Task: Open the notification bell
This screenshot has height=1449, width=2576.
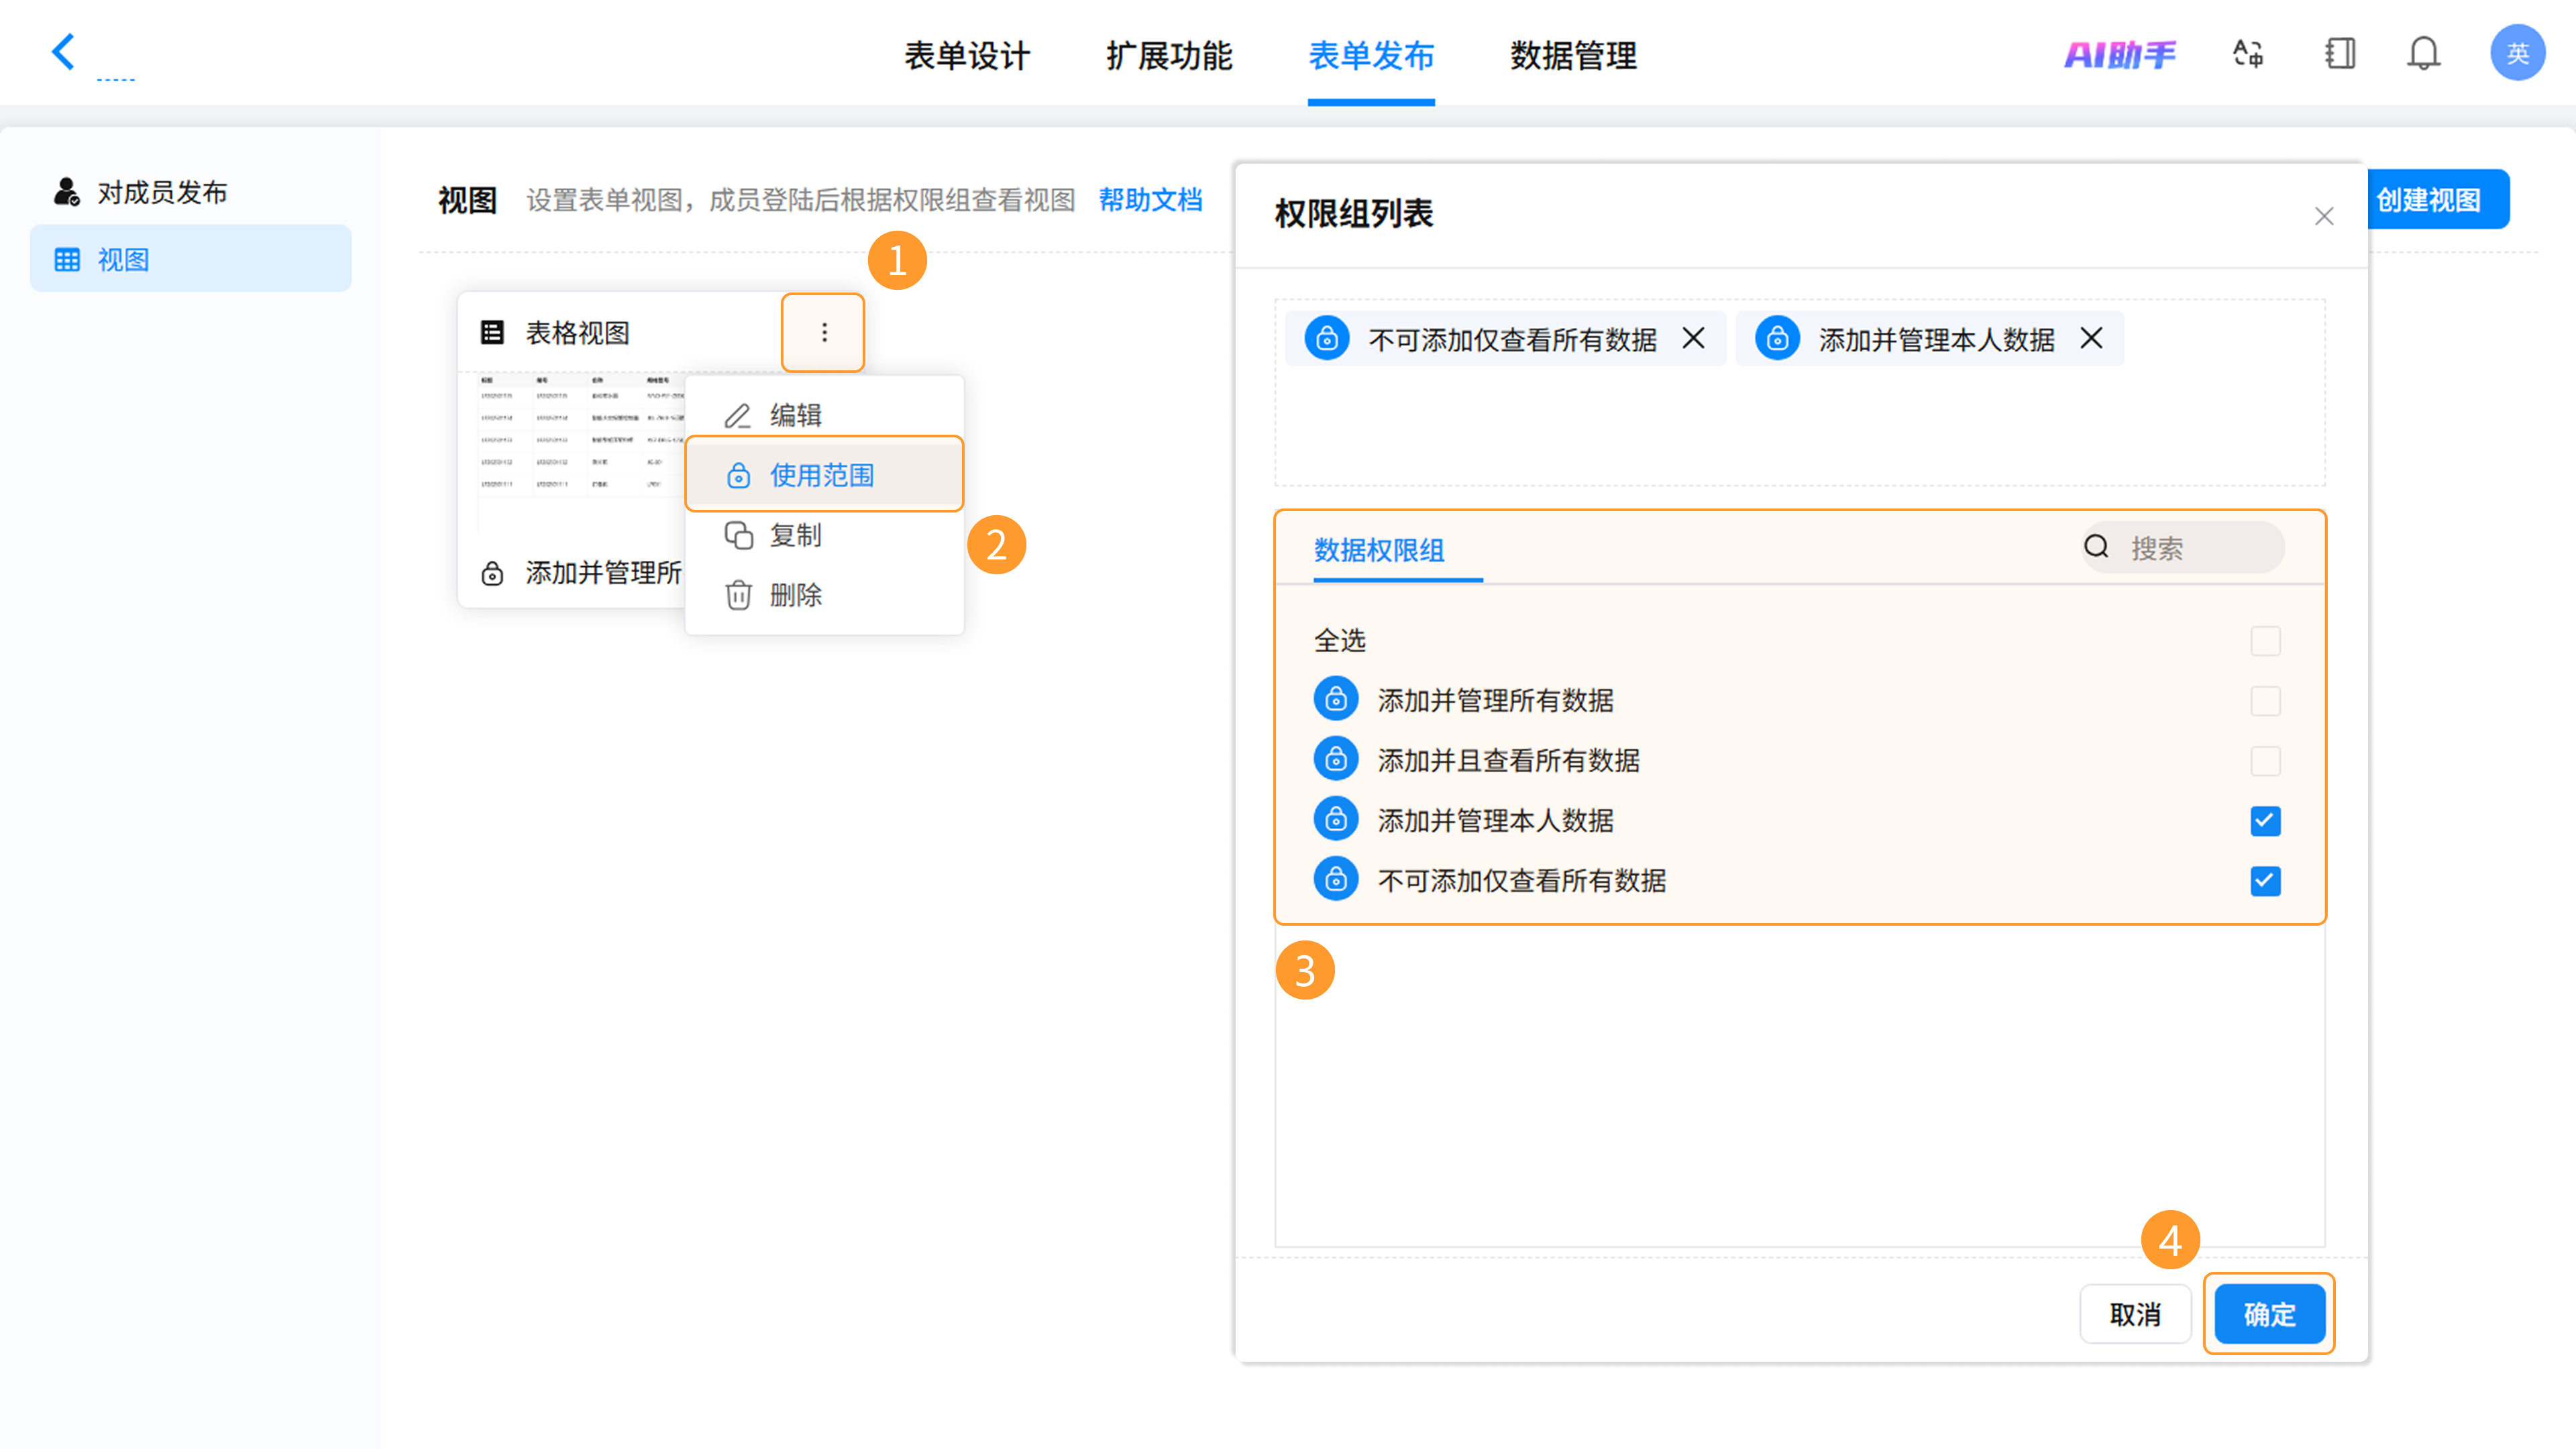Action: [x=2423, y=53]
